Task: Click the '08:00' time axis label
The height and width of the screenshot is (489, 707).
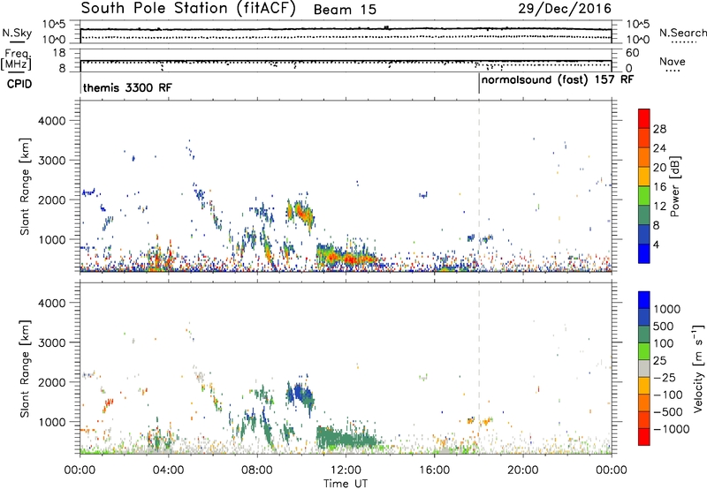Action: pyautogui.click(x=257, y=470)
